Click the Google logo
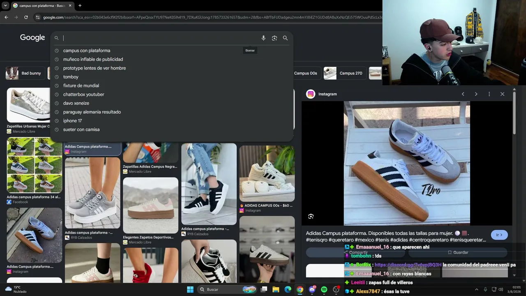The width and height of the screenshot is (526, 296). tap(32, 38)
